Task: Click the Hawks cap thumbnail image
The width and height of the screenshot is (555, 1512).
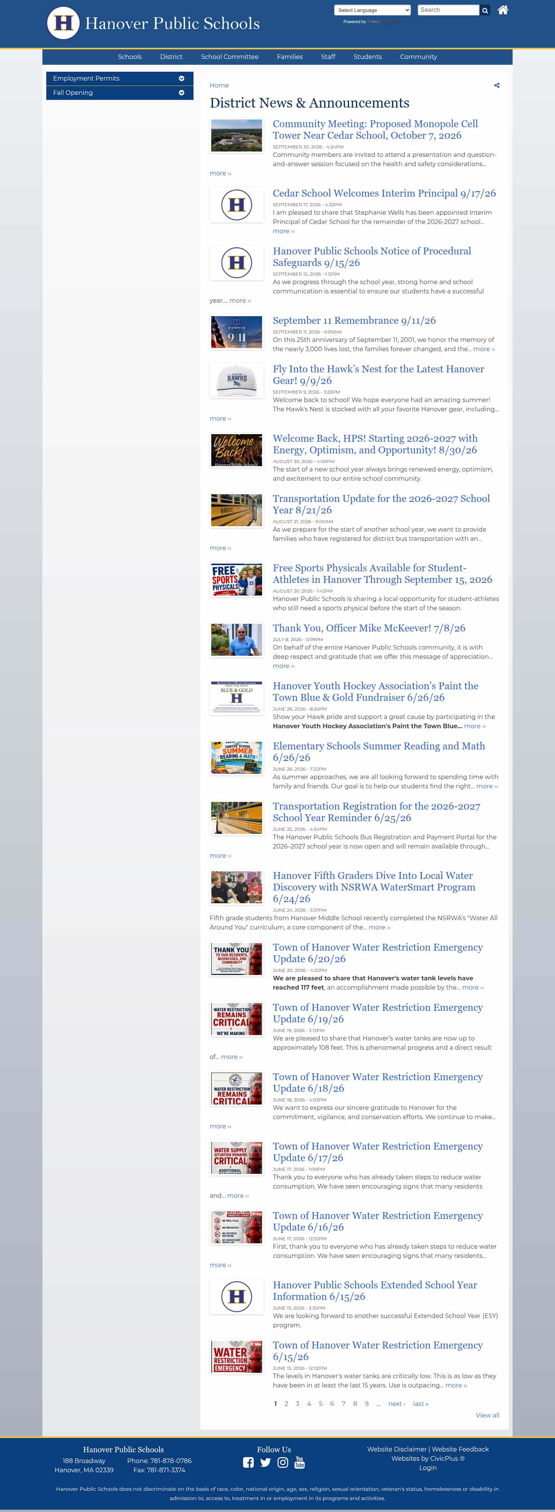Action: pyautogui.click(x=236, y=381)
